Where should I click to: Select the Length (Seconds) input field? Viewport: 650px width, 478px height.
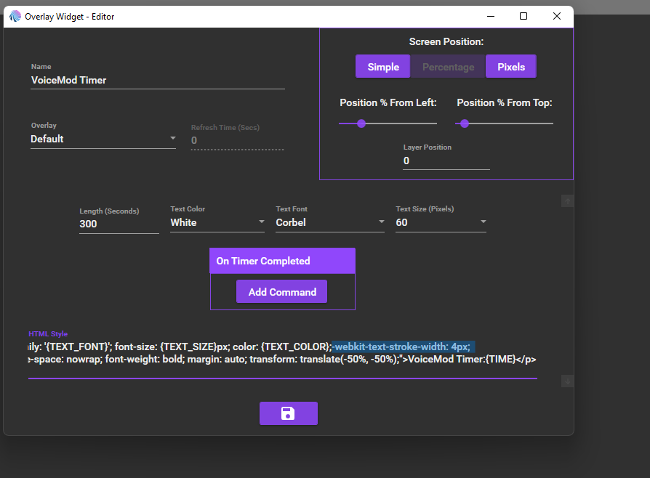click(x=119, y=224)
